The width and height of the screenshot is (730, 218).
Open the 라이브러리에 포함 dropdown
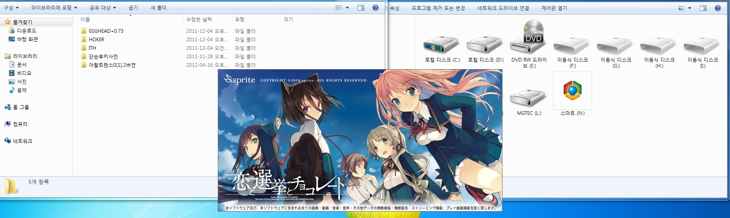(54, 8)
